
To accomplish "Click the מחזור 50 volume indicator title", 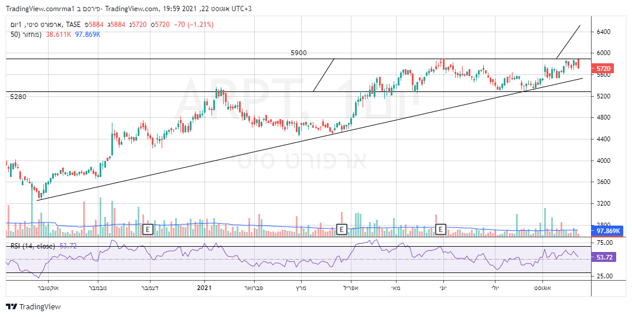I will click(26, 35).
